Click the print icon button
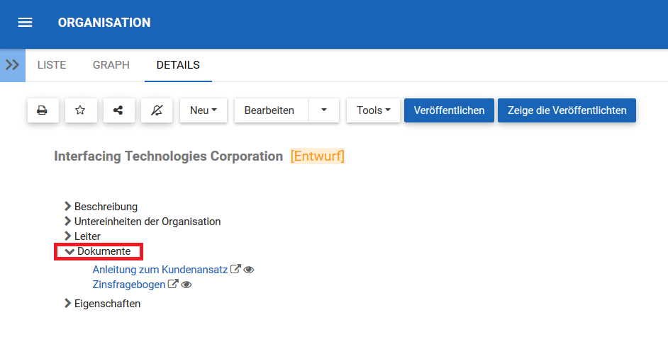 [x=43, y=110]
